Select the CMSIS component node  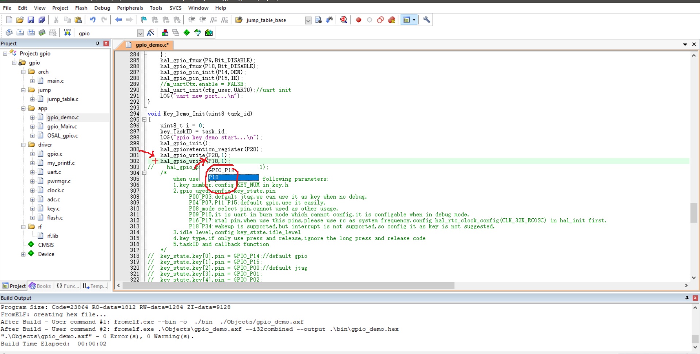(46, 245)
